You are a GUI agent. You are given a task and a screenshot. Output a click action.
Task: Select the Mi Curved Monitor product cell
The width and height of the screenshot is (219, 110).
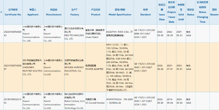(96, 101)
